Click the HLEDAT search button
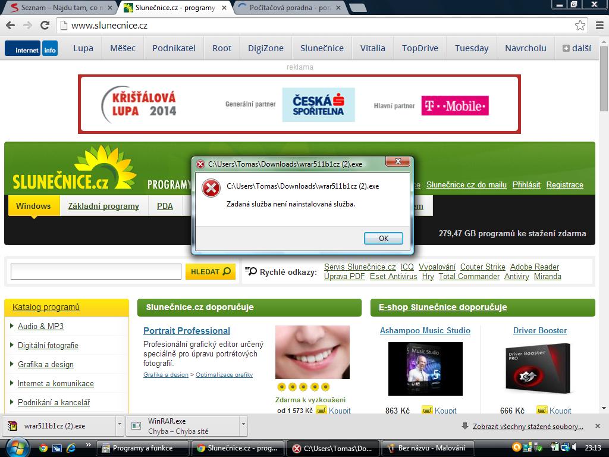Viewport: 609px width, 457px height. pyautogui.click(x=210, y=271)
